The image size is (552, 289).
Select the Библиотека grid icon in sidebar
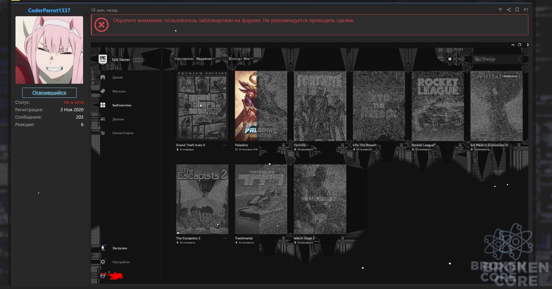[103, 105]
